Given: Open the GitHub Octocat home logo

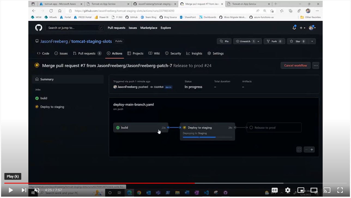Looking at the screenshot, I should point(39,27).
